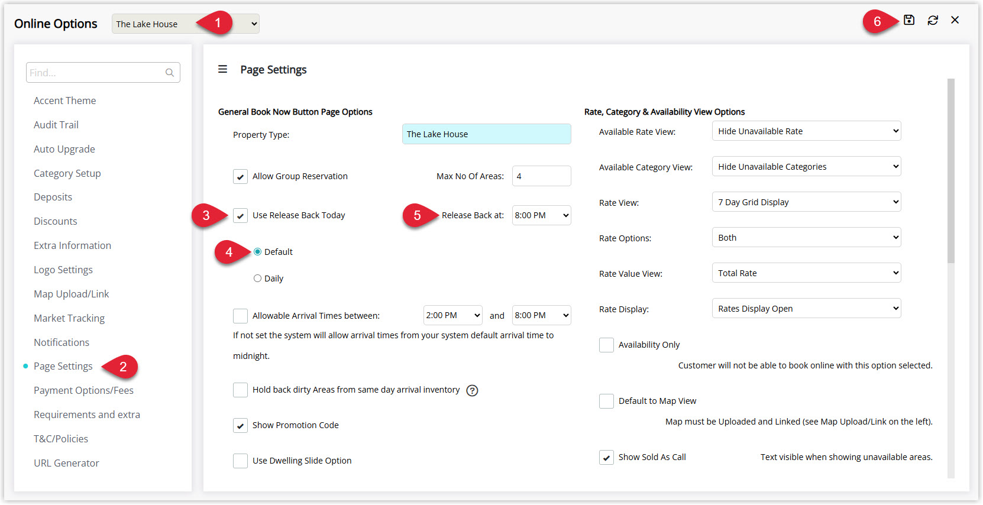Open the Available Rate View dropdown
The image size is (983, 505).
[x=807, y=131]
